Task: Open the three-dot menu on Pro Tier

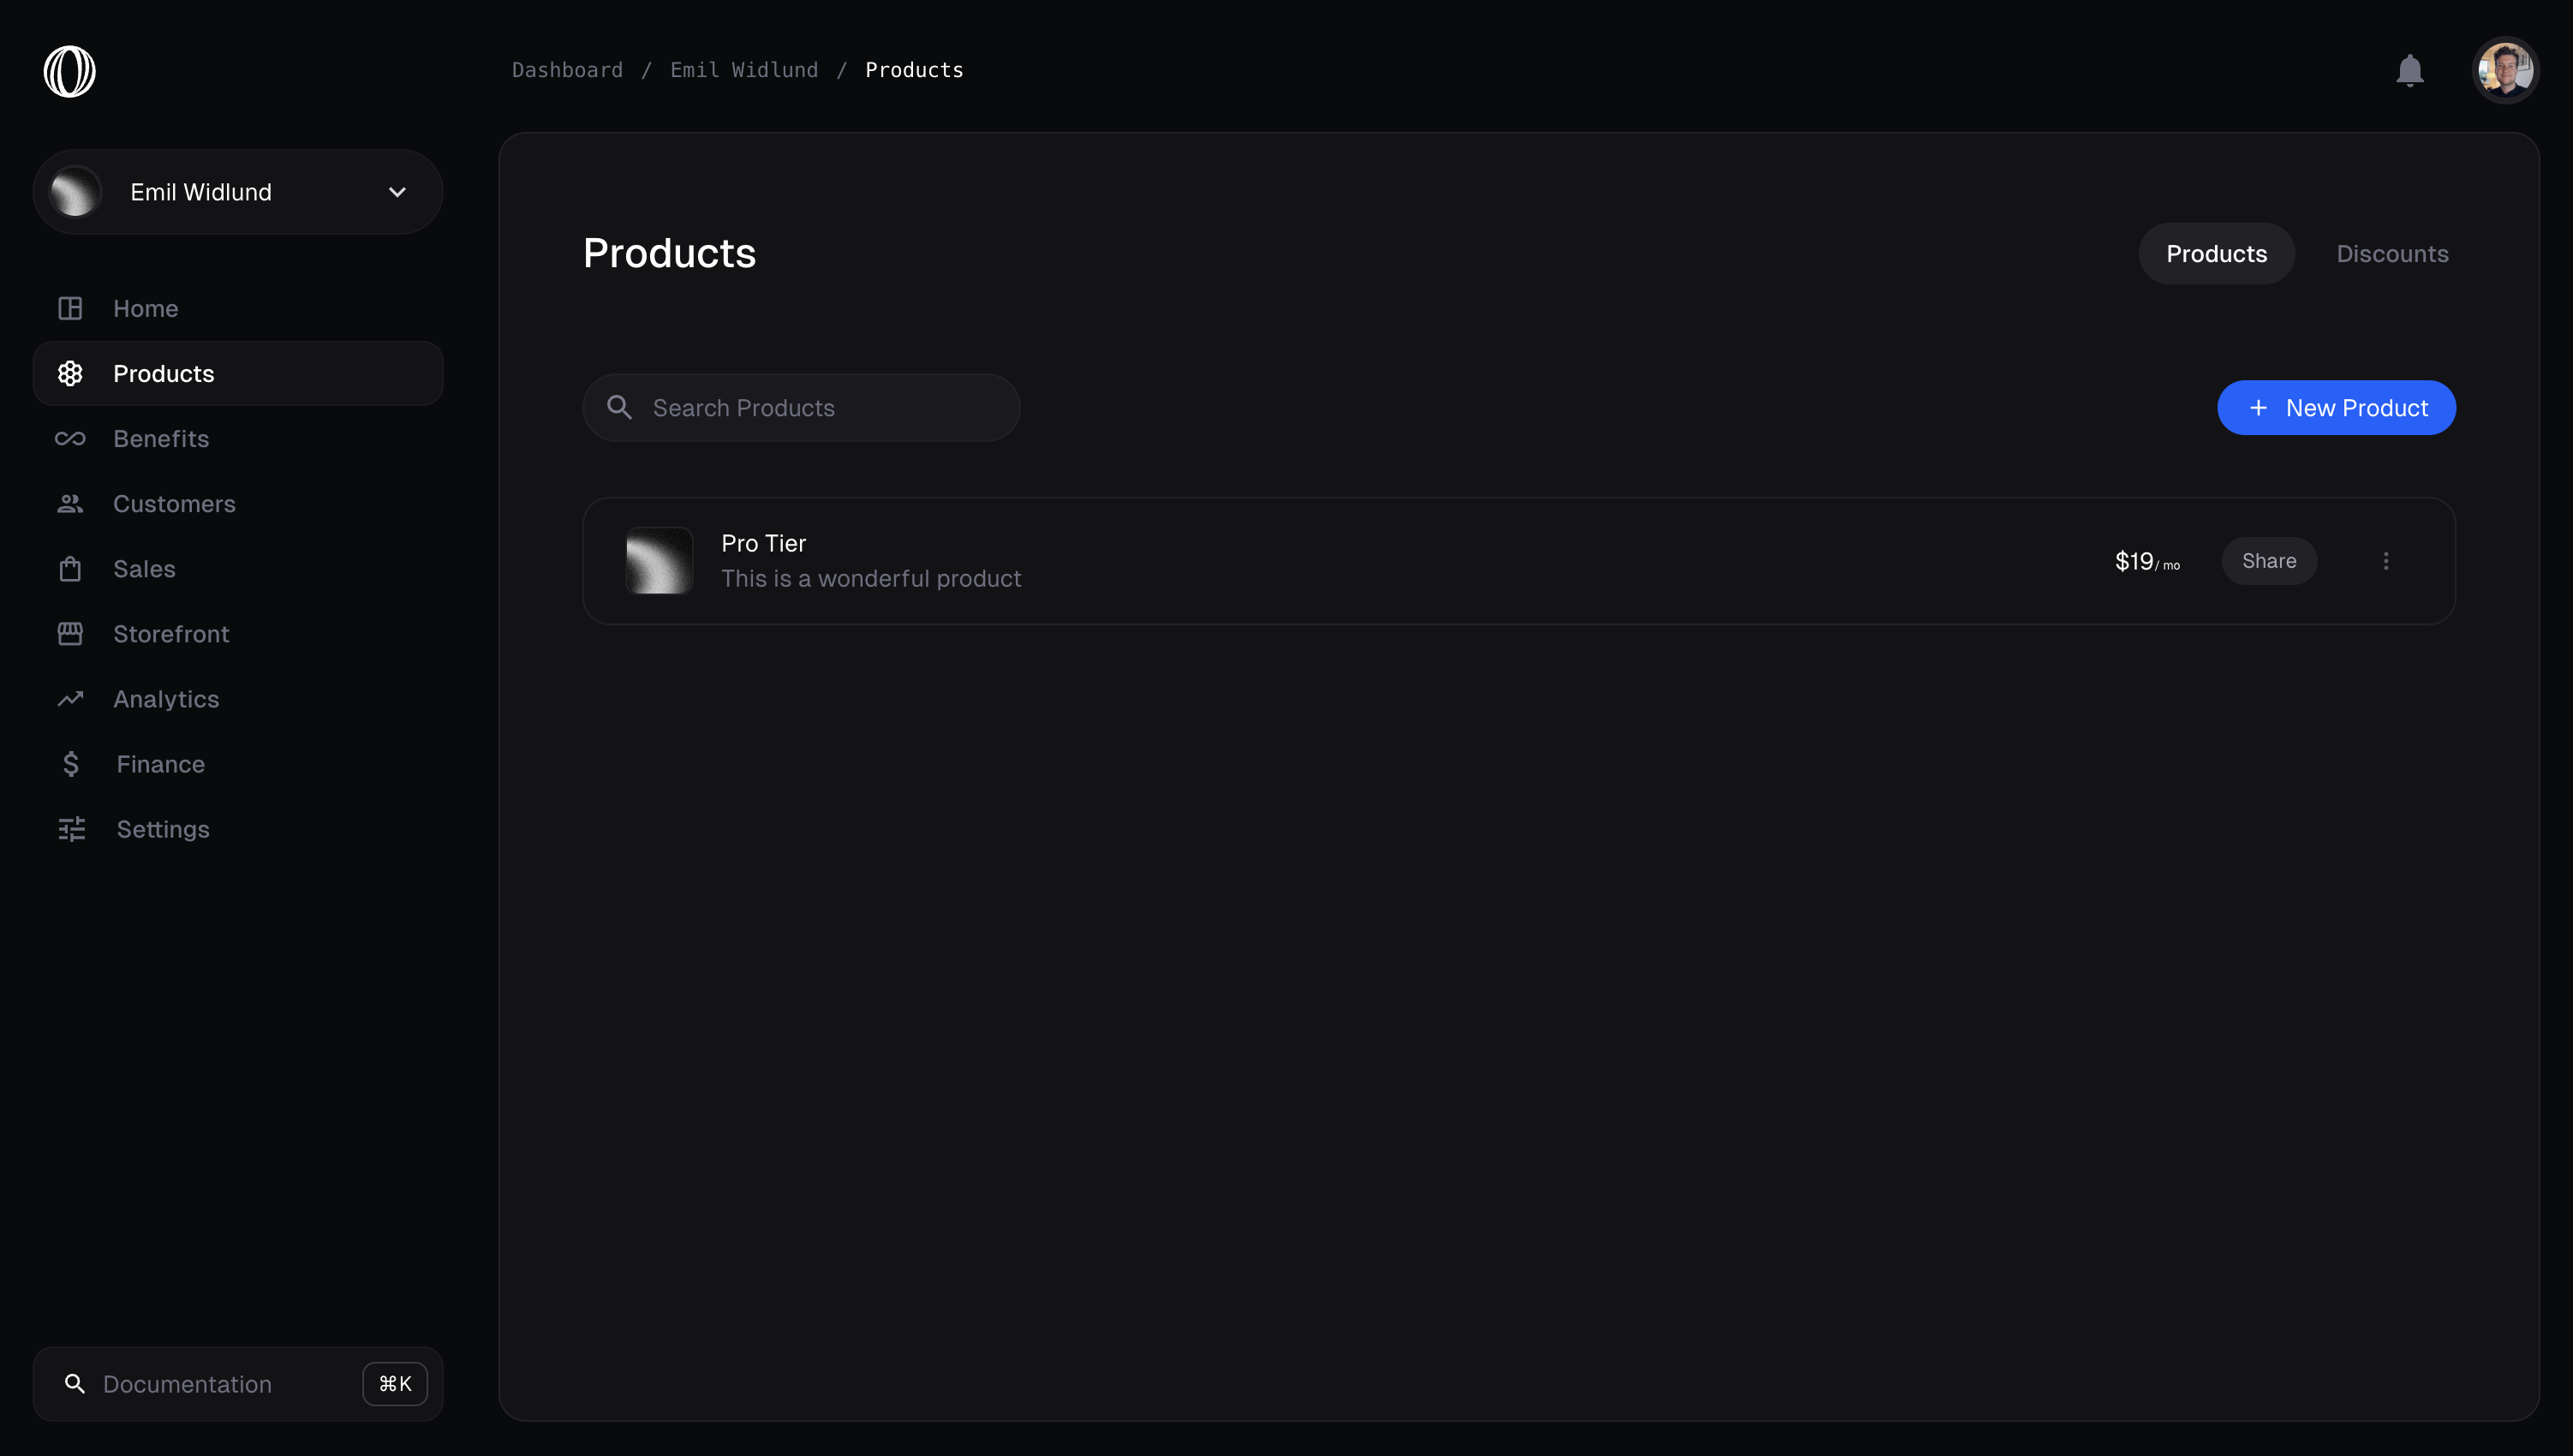Action: [2386, 560]
